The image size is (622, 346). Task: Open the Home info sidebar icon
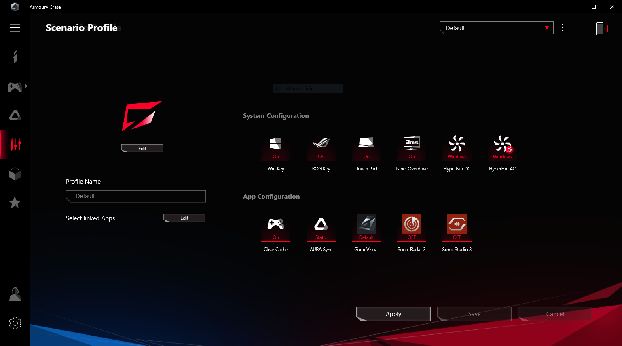[15, 57]
